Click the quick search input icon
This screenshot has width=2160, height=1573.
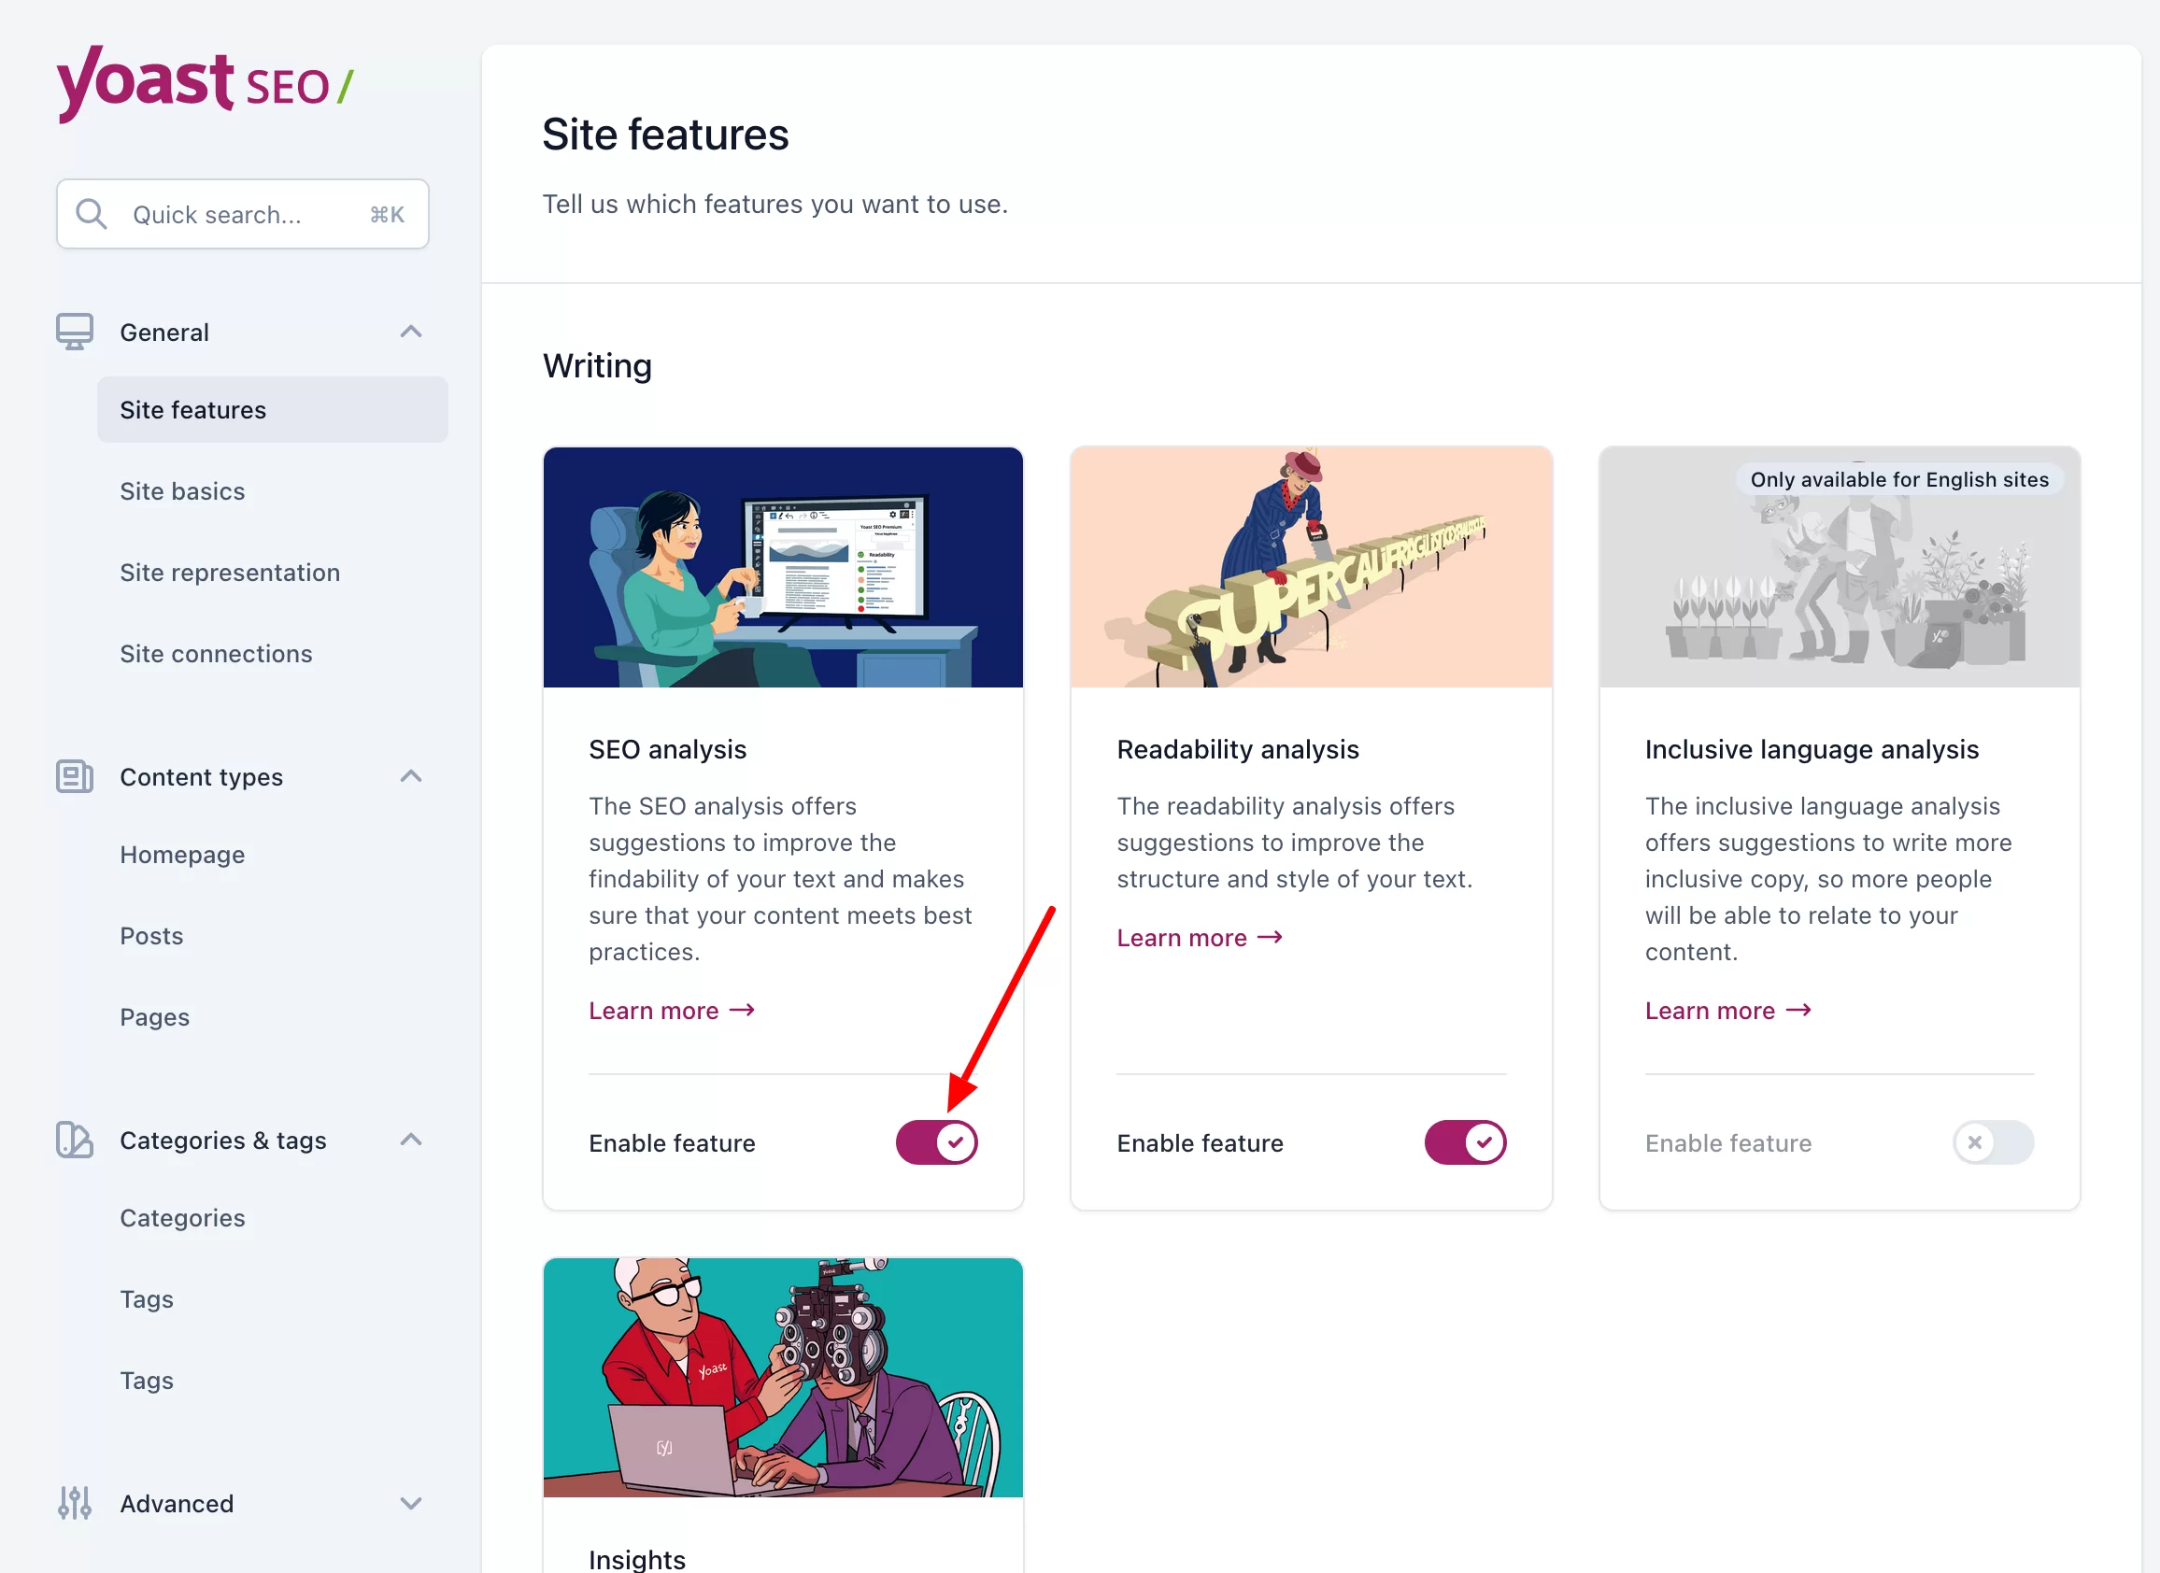pos(91,215)
